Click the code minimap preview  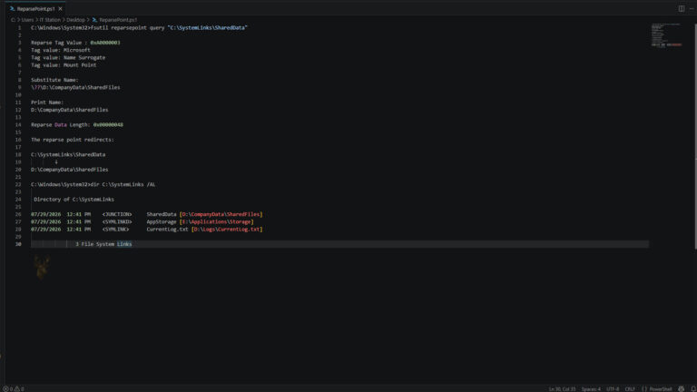pyautogui.click(x=667, y=34)
